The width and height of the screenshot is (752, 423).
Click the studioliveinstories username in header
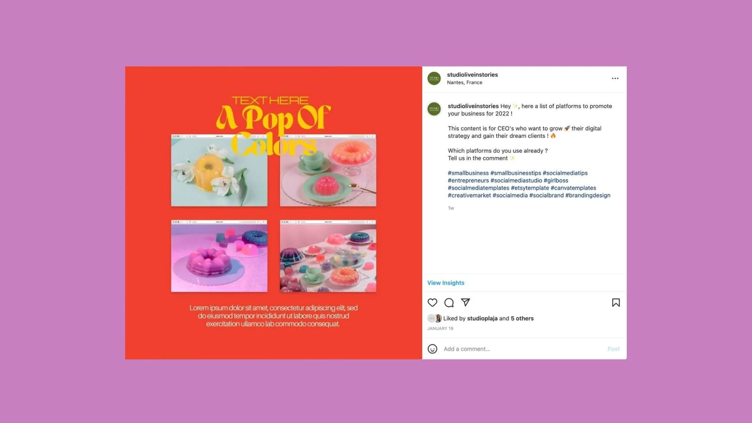[x=472, y=74]
